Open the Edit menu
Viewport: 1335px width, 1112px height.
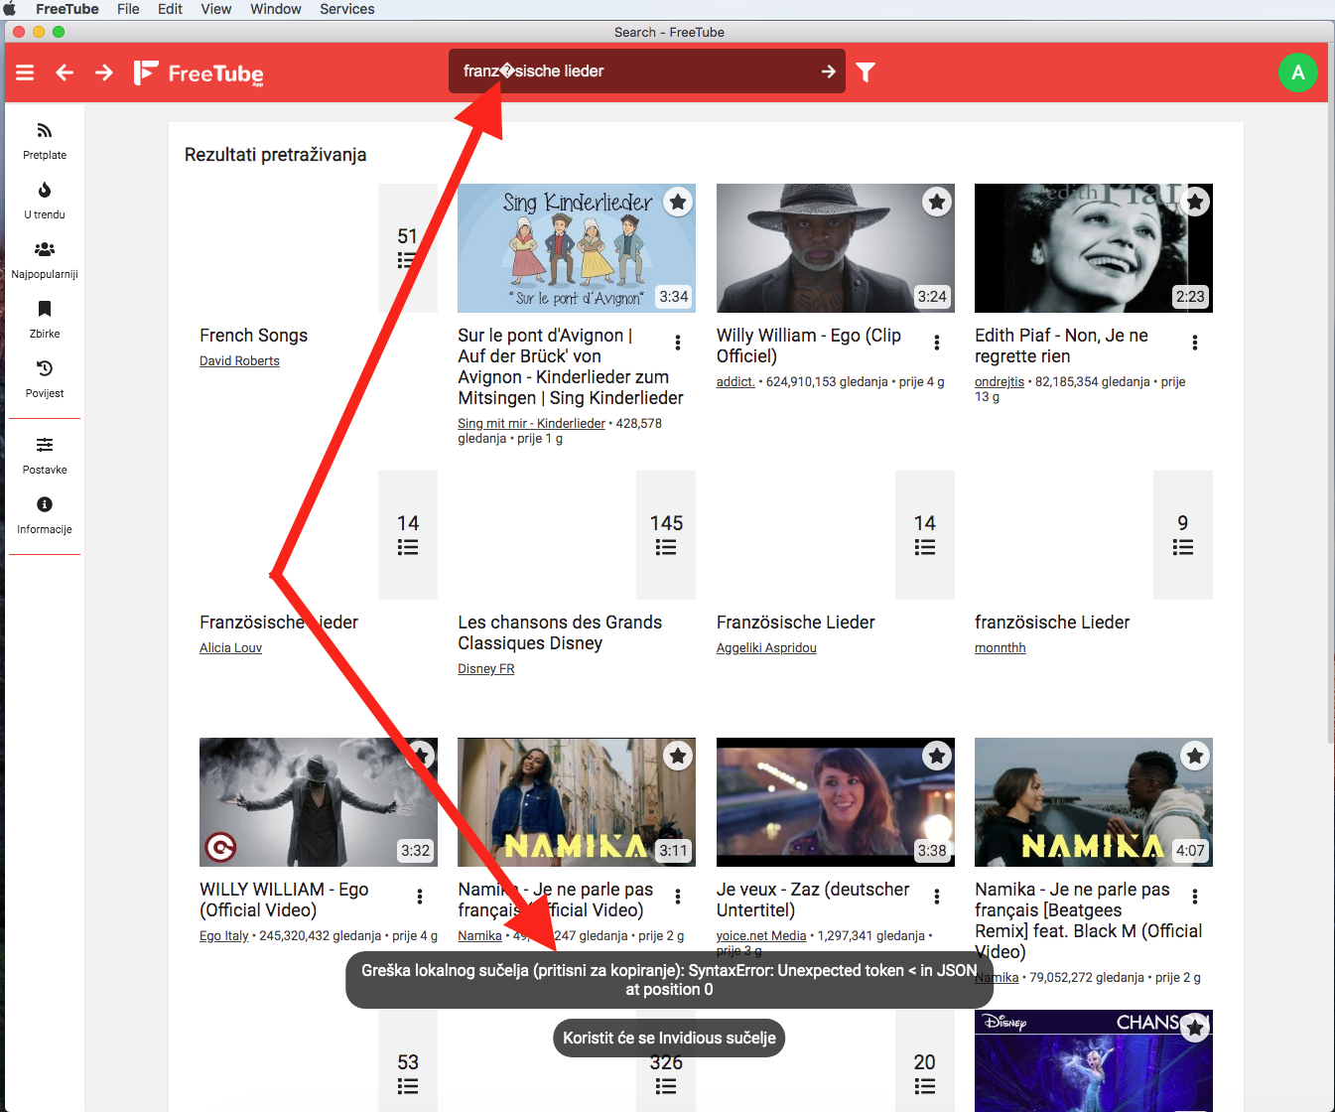[x=169, y=9]
